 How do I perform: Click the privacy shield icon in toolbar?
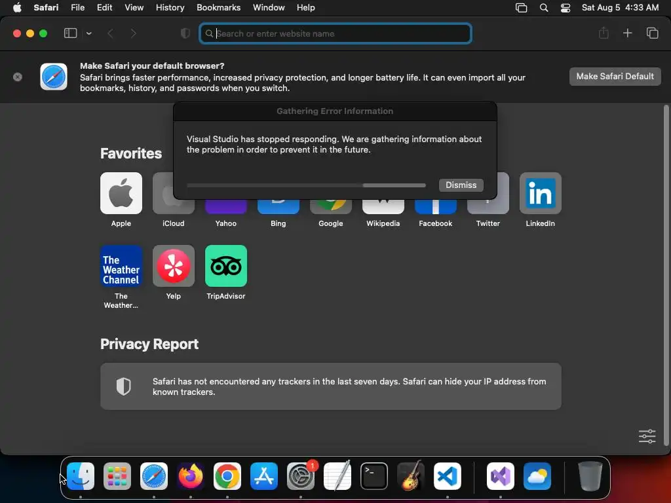(x=185, y=33)
